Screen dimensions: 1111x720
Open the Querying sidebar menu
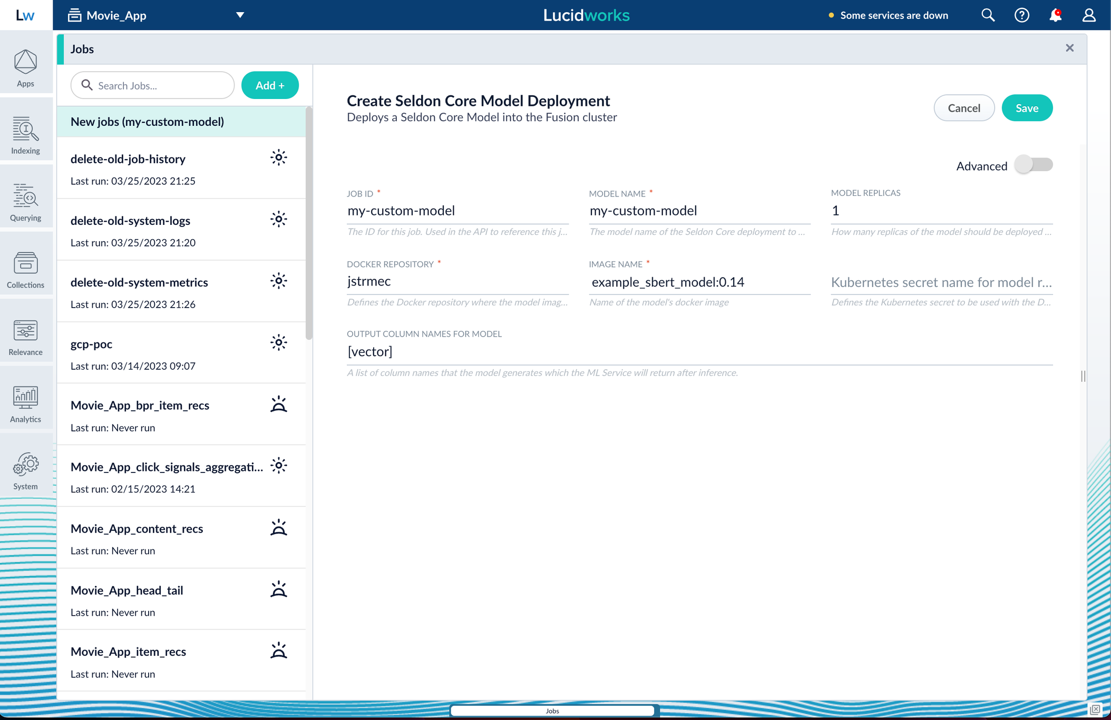(x=25, y=202)
